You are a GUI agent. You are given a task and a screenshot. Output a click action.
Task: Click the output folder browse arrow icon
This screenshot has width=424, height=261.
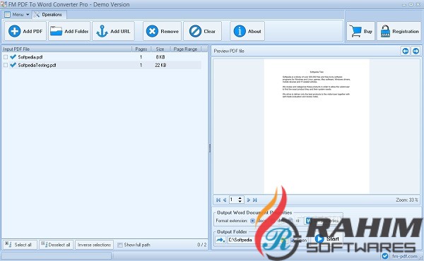(x=220, y=240)
